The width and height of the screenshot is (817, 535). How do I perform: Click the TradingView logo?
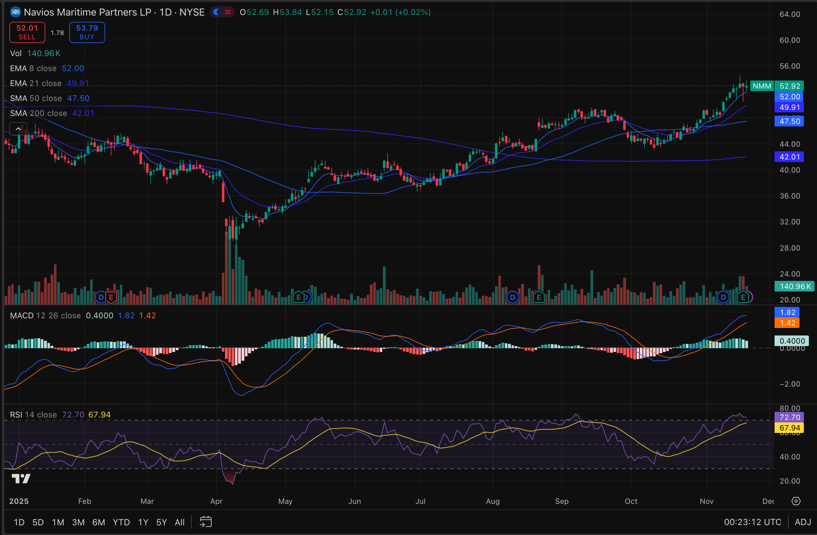coord(21,478)
